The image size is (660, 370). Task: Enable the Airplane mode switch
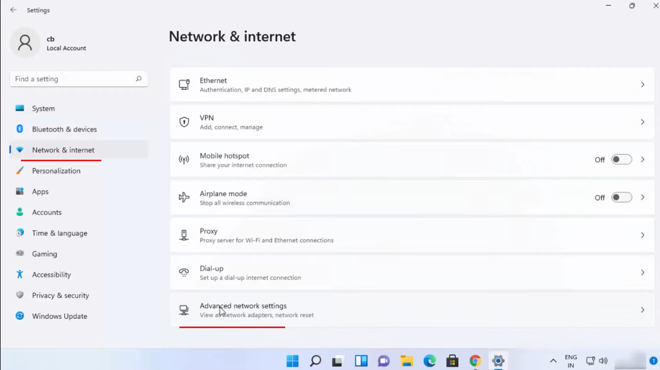point(621,198)
